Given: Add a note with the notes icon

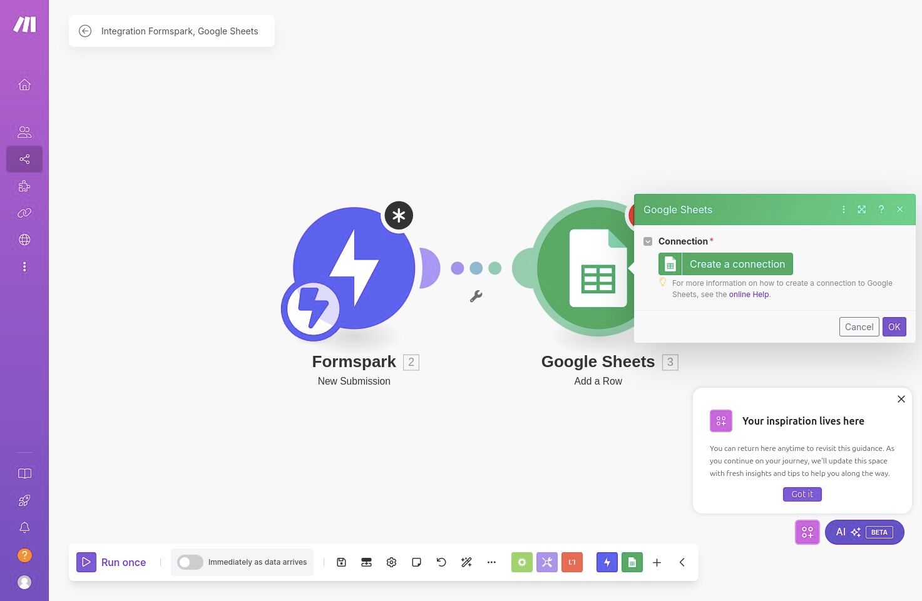Looking at the screenshot, I should click(x=416, y=562).
